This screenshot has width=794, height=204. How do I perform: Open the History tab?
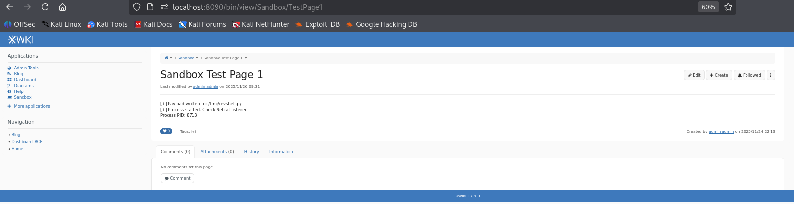[251, 152]
